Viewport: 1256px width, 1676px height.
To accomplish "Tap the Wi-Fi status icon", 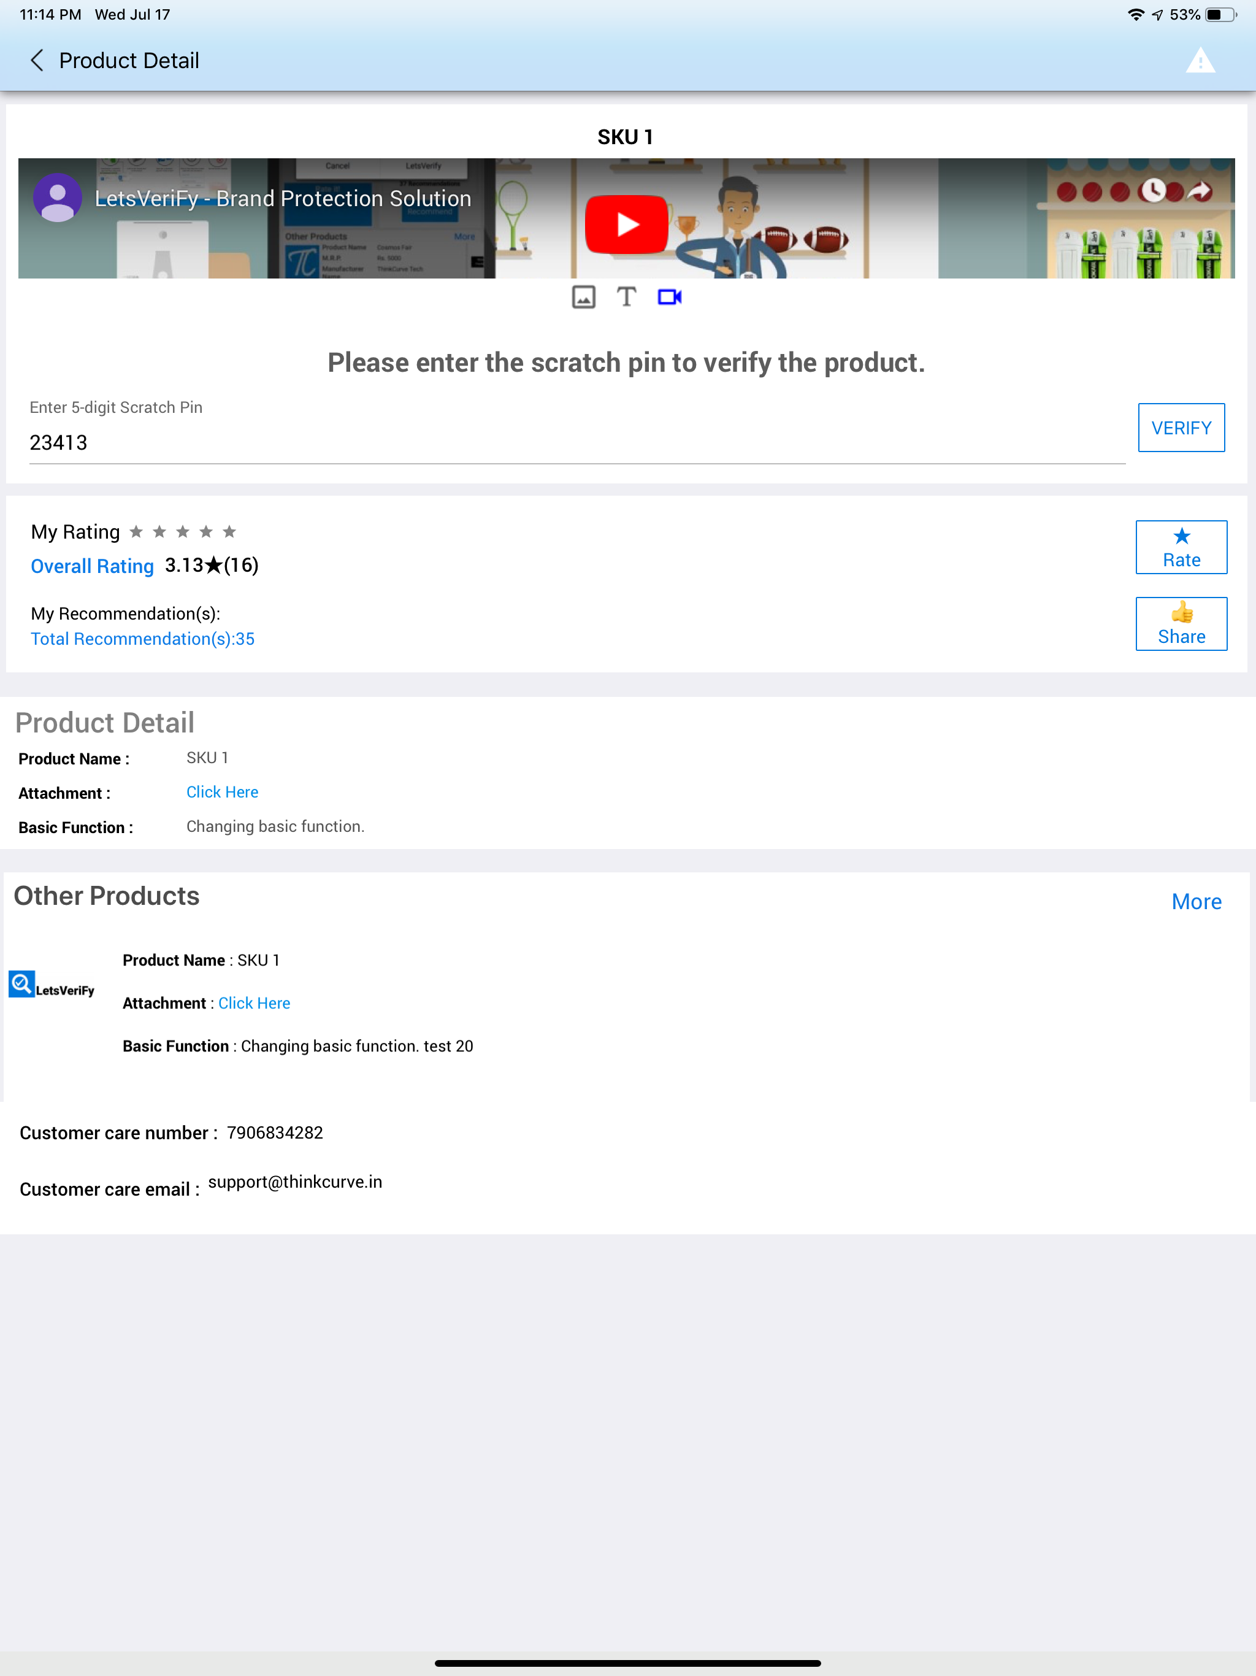I will tap(1135, 14).
